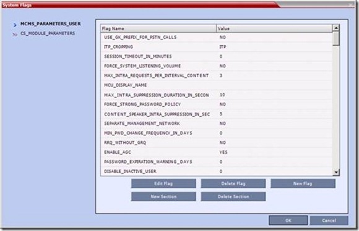
Task: Select PASSWORD_EXPIRATION_WARNING_DAYS flag row
Action: click(217, 162)
